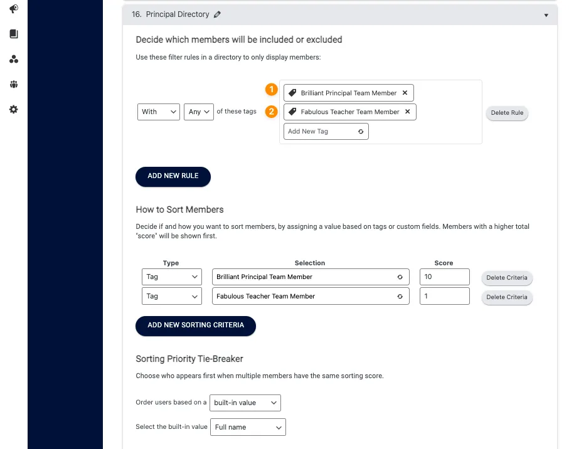The image size is (569, 449).
Task: Open Type dropdown for first sorting row
Action: [x=171, y=277]
